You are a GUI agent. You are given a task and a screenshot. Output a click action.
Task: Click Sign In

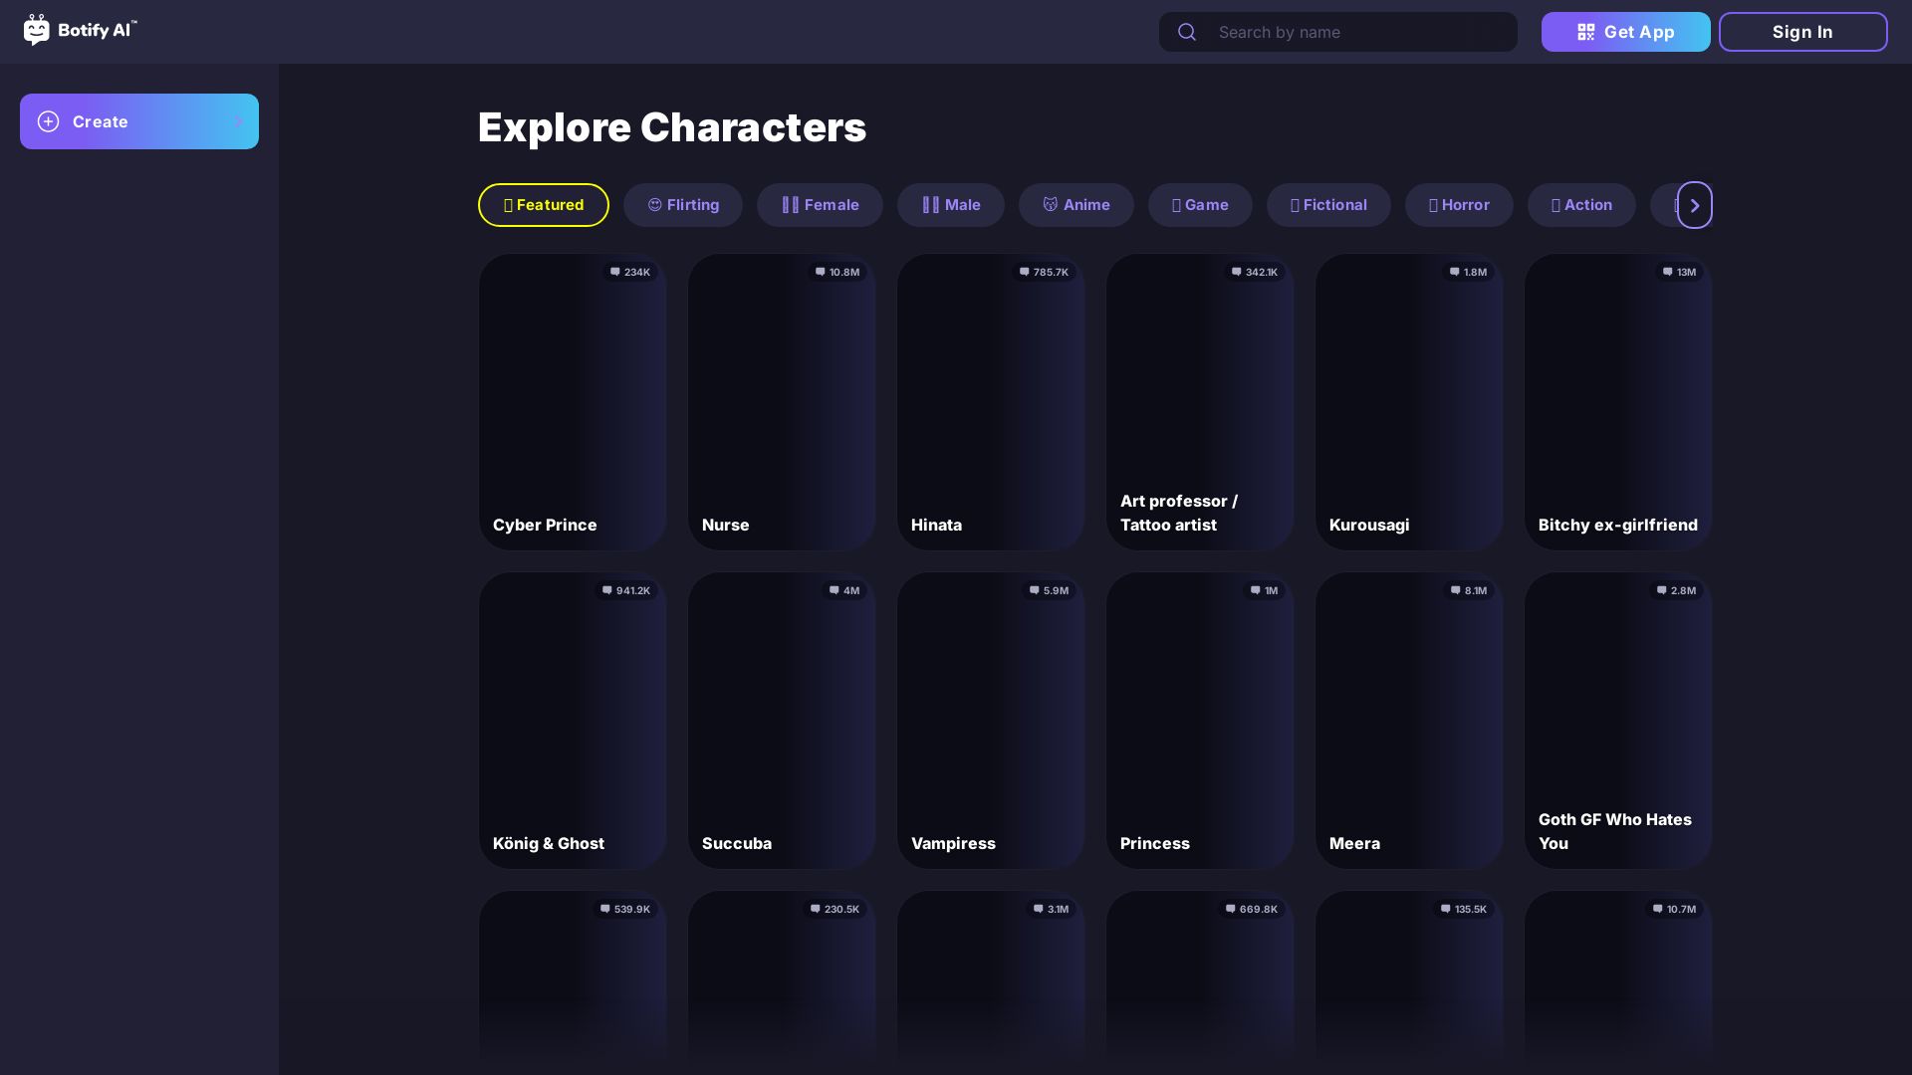click(x=1802, y=32)
